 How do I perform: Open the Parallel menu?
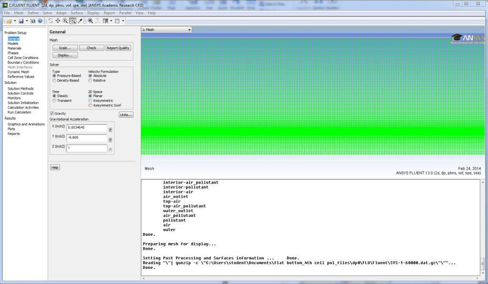coord(125,13)
